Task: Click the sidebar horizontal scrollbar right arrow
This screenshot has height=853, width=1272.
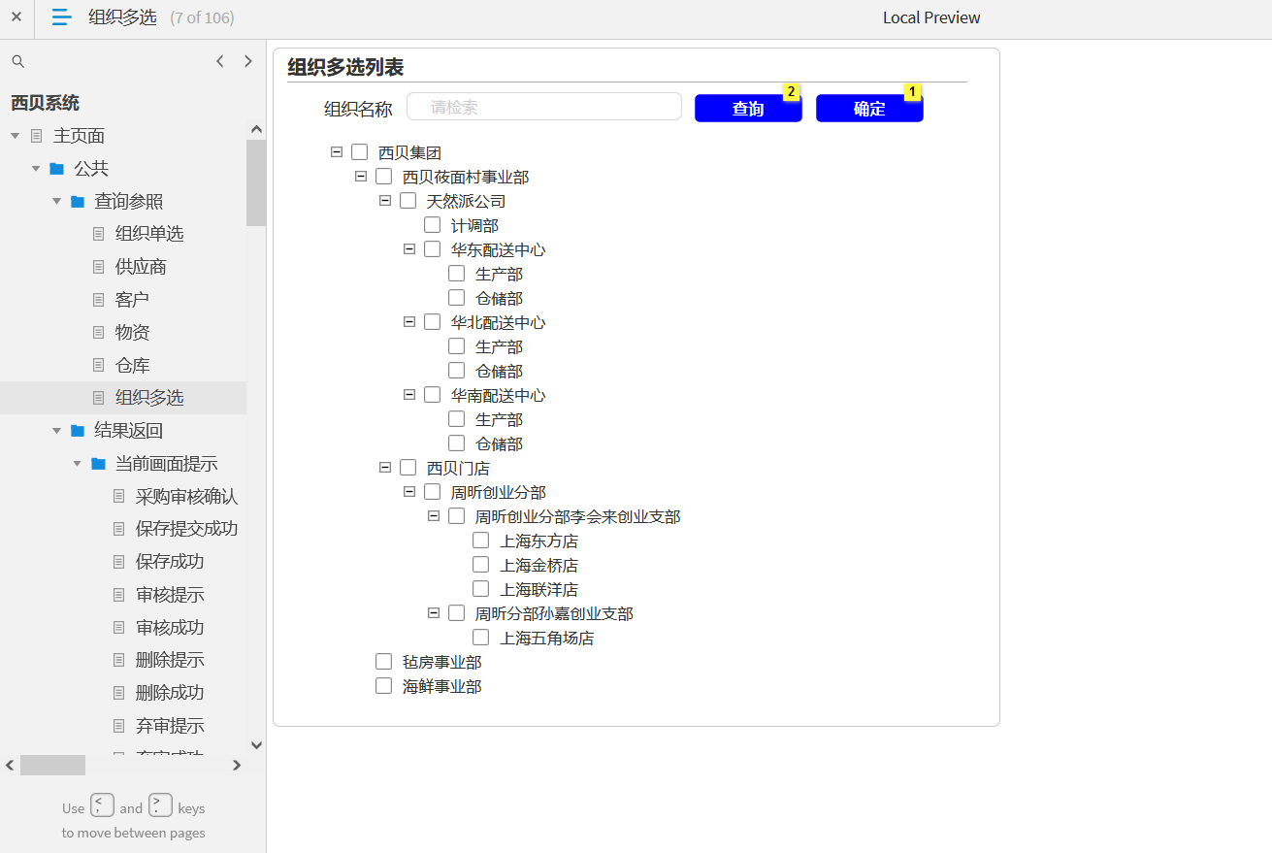Action: [237, 766]
